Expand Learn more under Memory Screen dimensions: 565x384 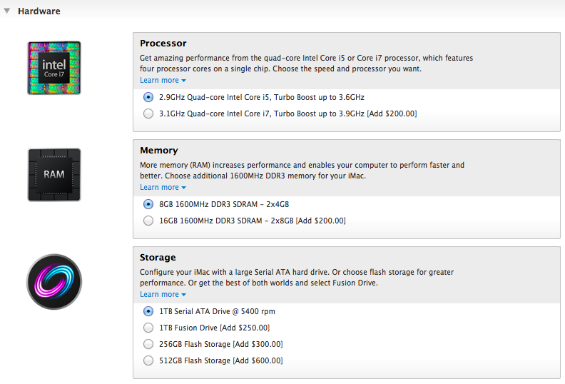(x=163, y=188)
